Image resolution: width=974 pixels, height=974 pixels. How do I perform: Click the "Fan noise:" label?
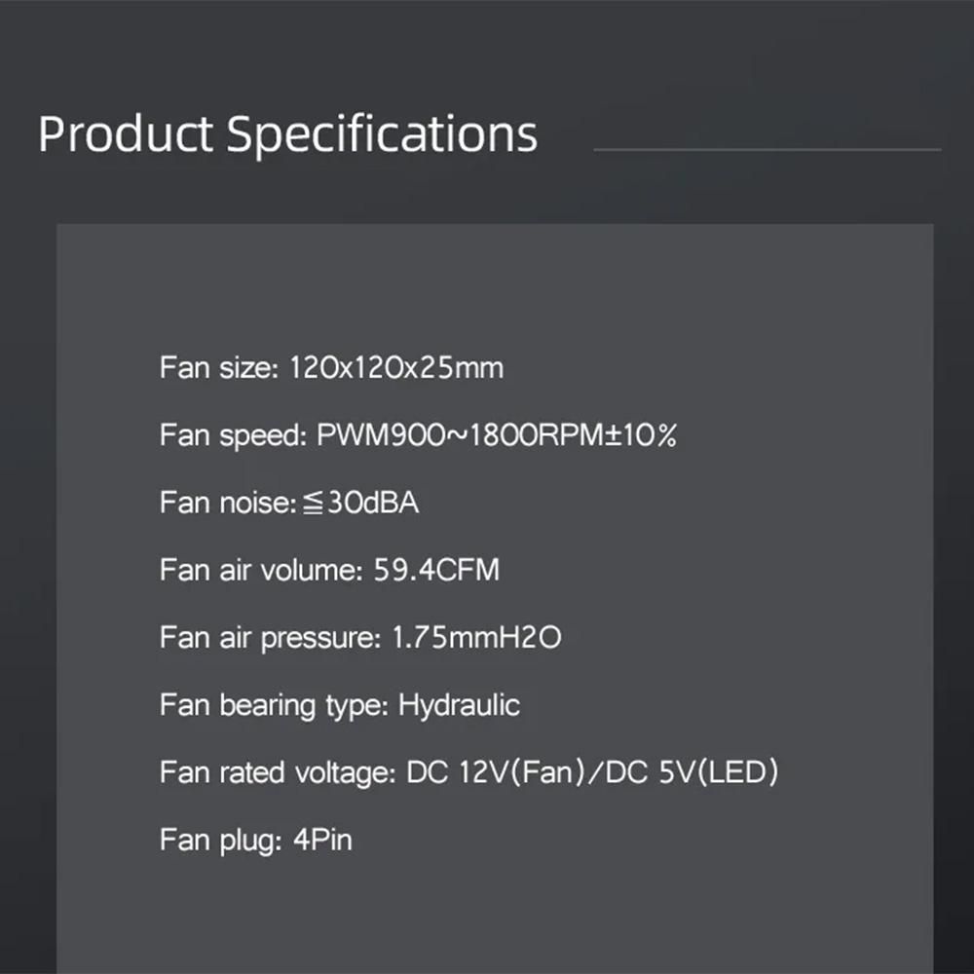[226, 503]
